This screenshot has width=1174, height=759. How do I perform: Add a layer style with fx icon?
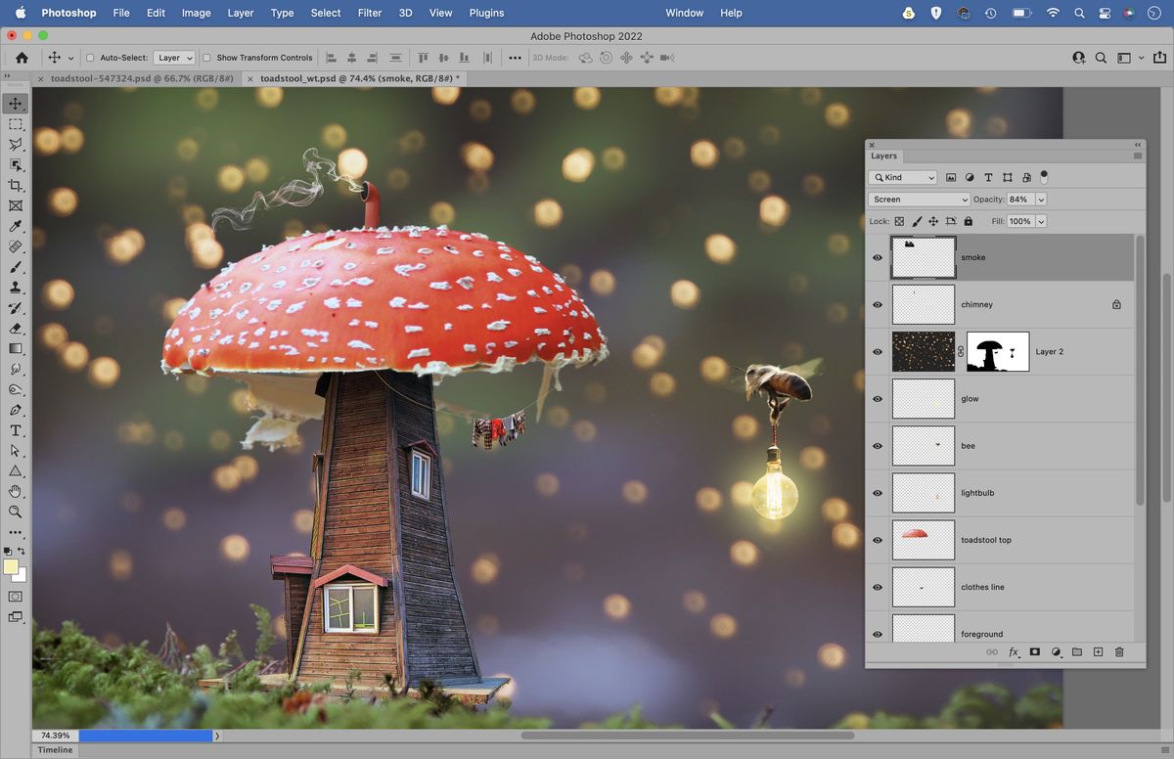pyautogui.click(x=1014, y=651)
